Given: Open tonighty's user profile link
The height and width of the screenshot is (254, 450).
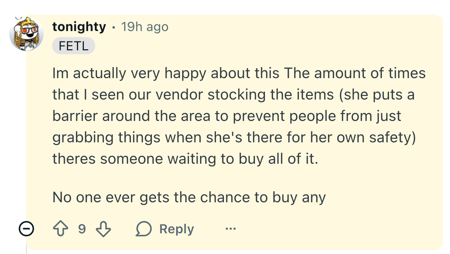Looking at the screenshot, I should coord(79,27).
